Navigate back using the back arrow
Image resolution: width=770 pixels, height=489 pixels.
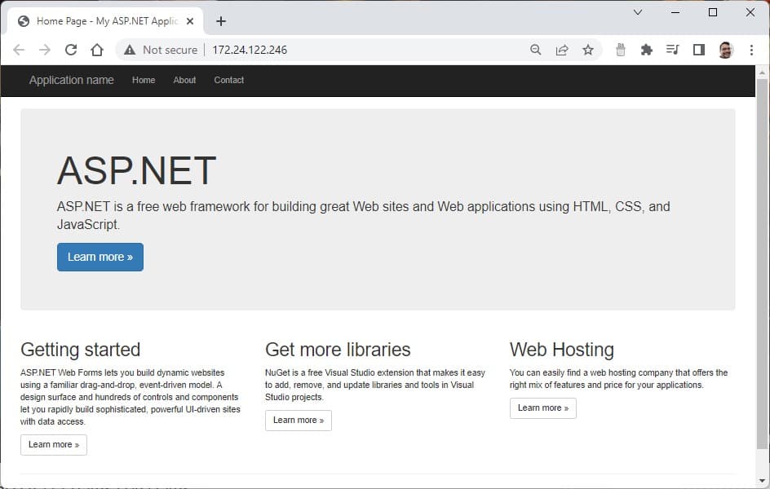pos(19,50)
